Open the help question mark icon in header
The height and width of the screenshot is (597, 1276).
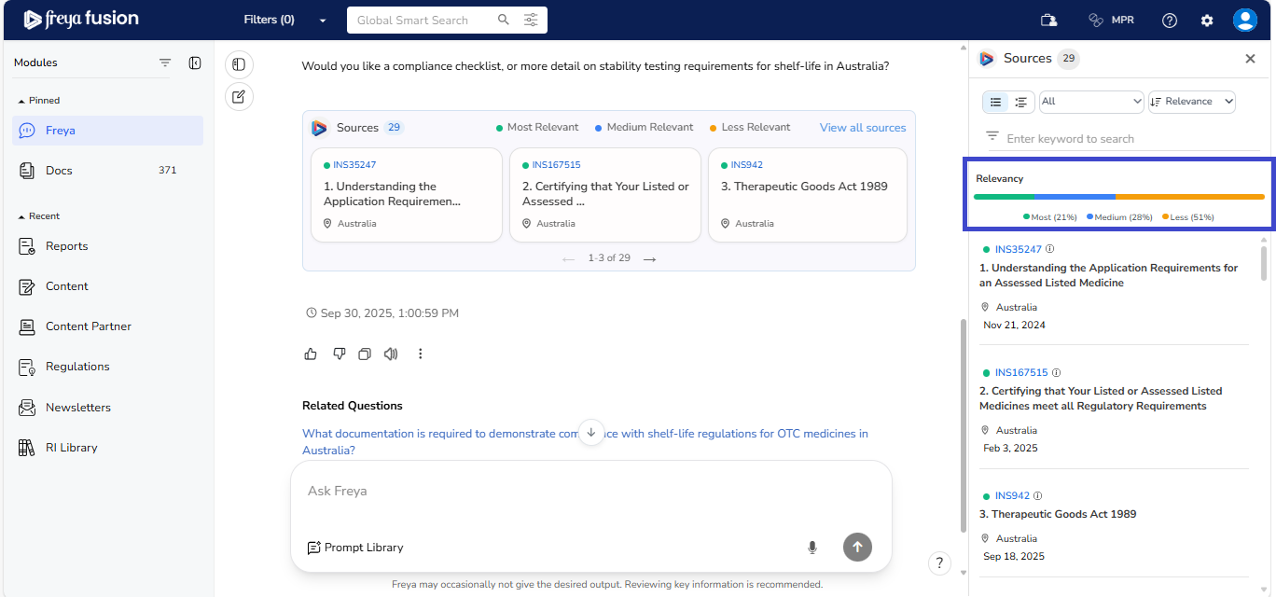click(1169, 20)
